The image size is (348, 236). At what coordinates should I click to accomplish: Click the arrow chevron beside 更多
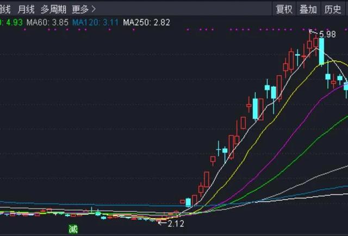pyautogui.click(x=93, y=9)
